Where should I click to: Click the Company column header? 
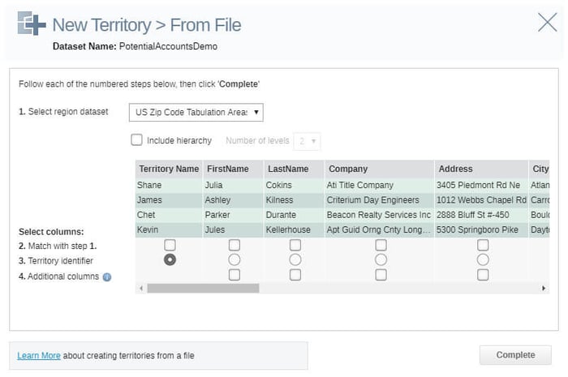pyautogui.click(x=348, y=169)
